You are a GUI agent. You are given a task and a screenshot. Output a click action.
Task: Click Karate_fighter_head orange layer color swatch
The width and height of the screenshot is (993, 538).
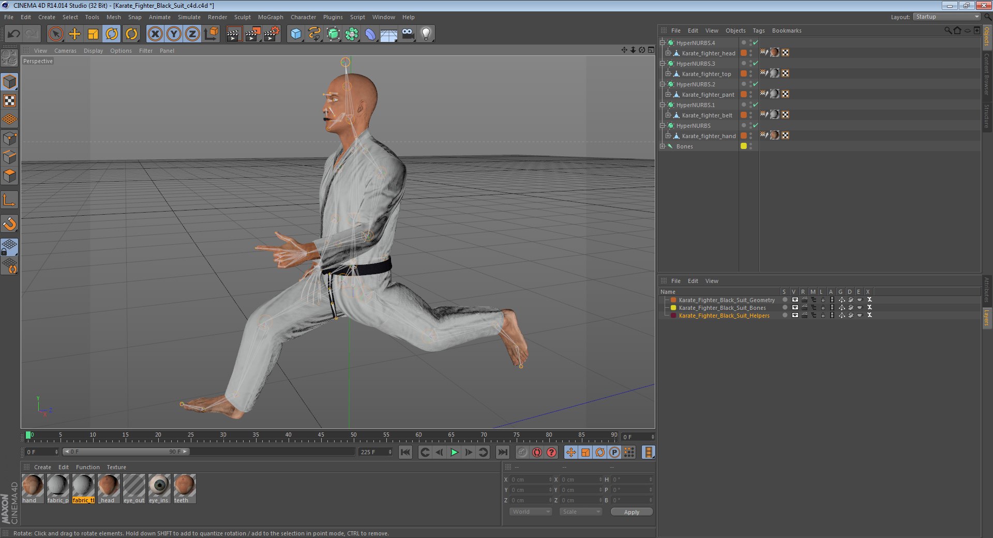744,53
